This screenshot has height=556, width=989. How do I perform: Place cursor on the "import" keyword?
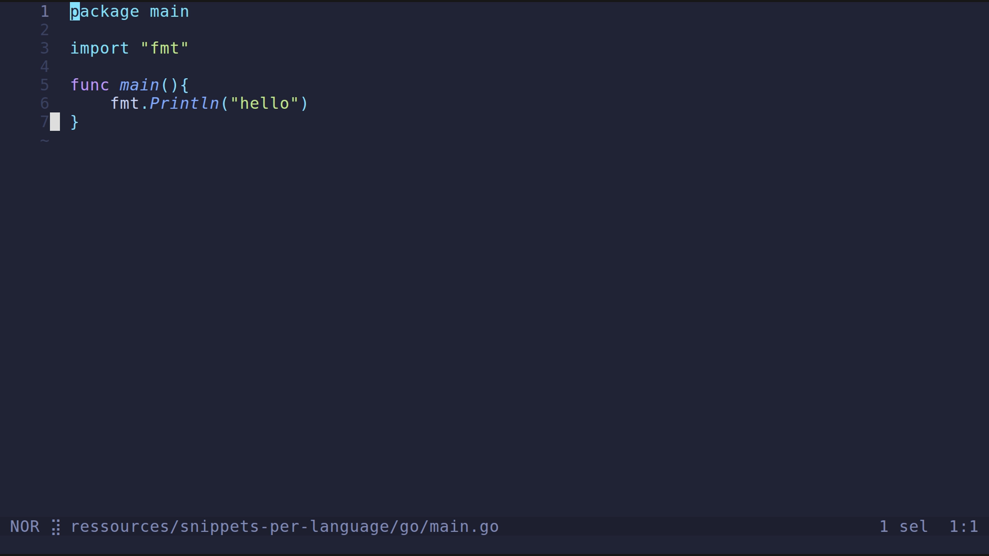[x=99, y=48]
